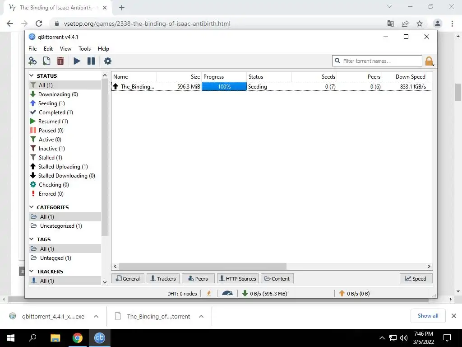Click the torrent list horizontal scrollbar

tap(203, 267)
